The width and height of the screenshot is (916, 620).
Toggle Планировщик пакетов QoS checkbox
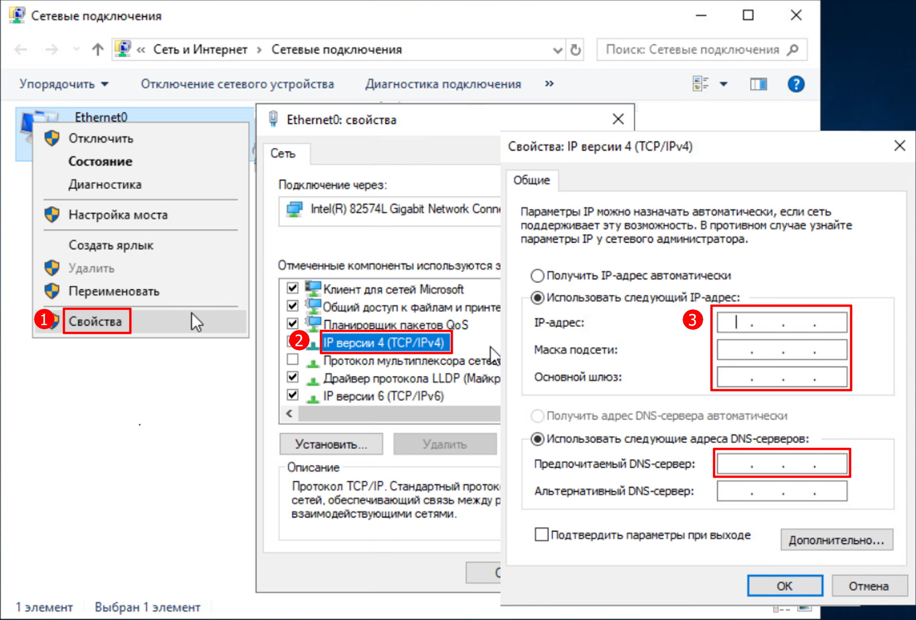[x=293, y=324]
